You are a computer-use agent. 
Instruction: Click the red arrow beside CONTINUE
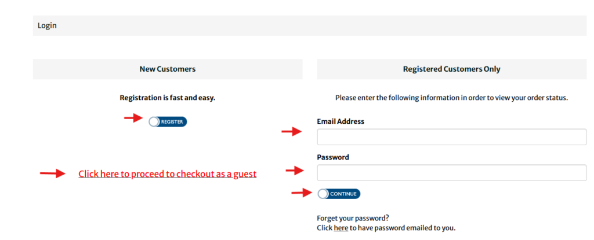(300, 193)
